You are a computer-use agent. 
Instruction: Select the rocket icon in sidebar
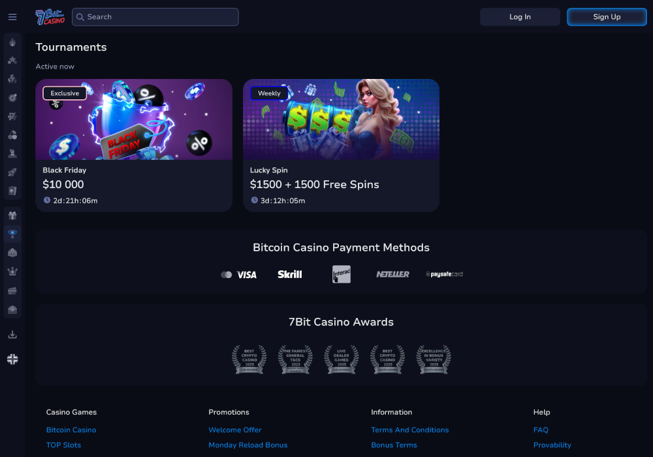click(x=12, y=172)
